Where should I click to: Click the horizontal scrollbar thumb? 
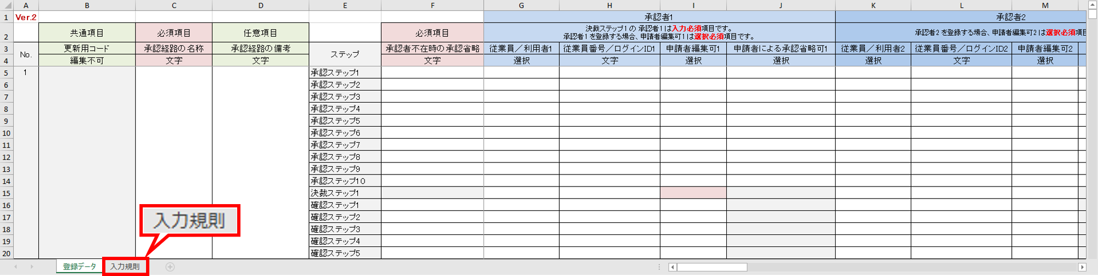coord(712,267)
